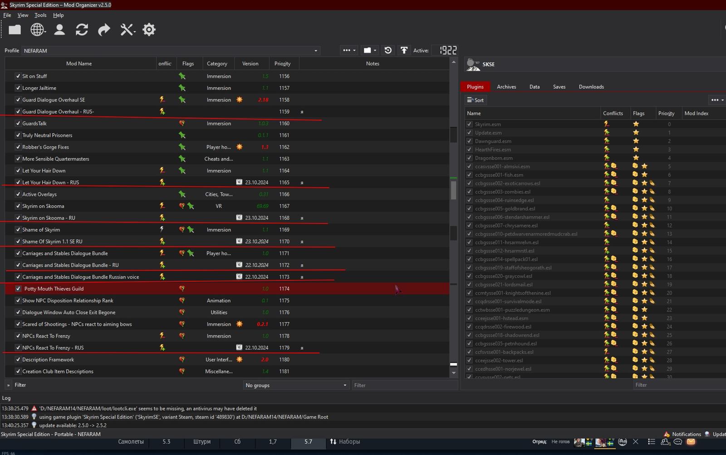Uncheck Potty Mouth Thieves Guild mod

(x=18, y=289)
